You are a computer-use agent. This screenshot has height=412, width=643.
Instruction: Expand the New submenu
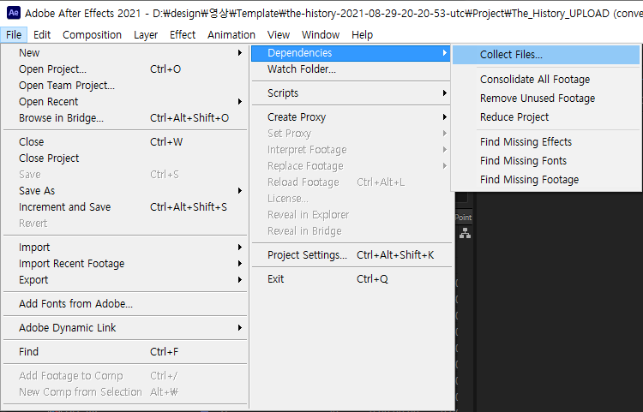pos(125,53)
